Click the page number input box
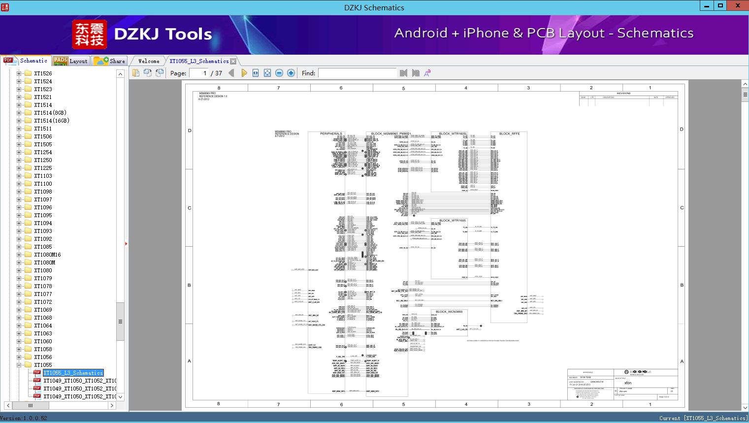 198,73
